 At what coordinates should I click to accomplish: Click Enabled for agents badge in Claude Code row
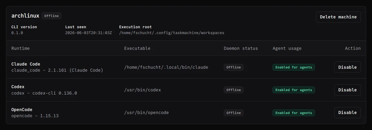pos(294,67)
